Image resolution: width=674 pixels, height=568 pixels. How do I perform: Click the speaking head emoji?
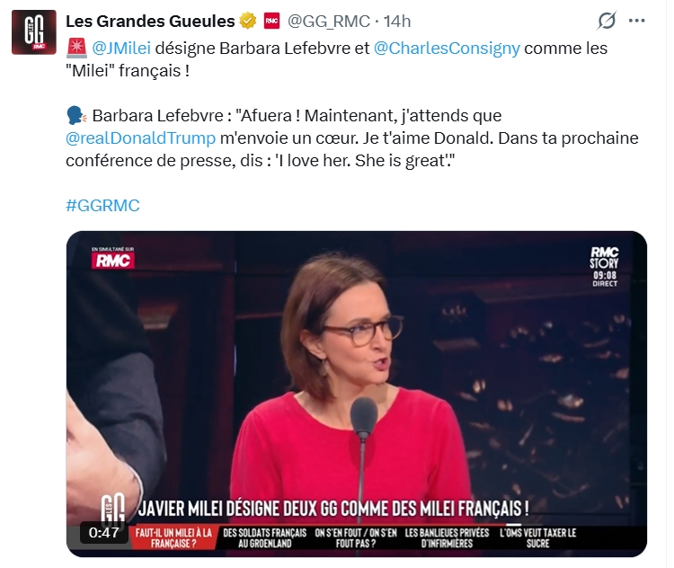click(76, 115)
